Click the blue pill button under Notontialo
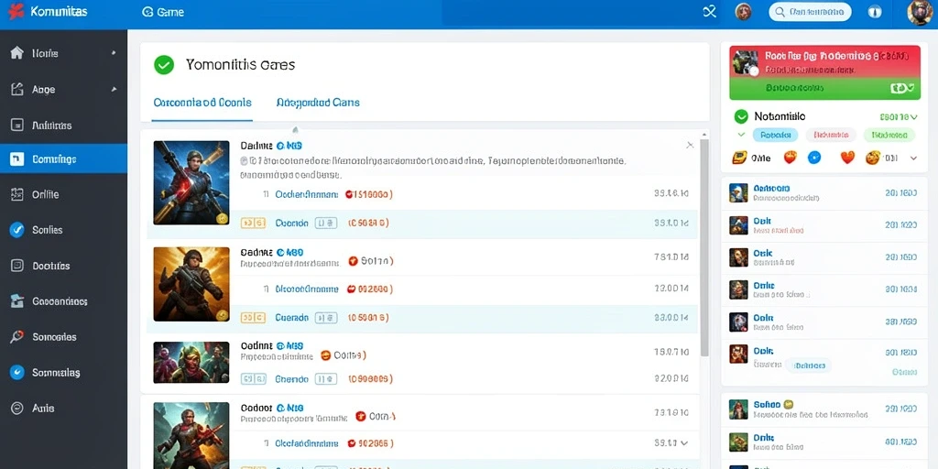This screenshot has width=938, height=469. click(775, 136)
